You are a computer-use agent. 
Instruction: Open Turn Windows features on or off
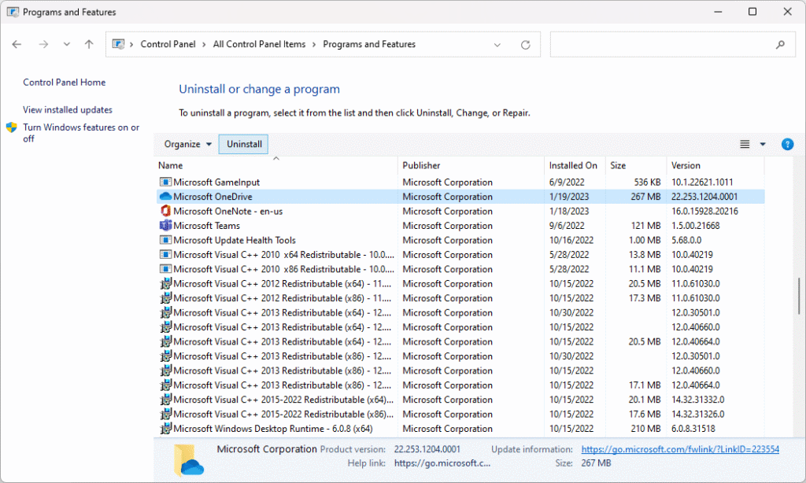[81, 133]
